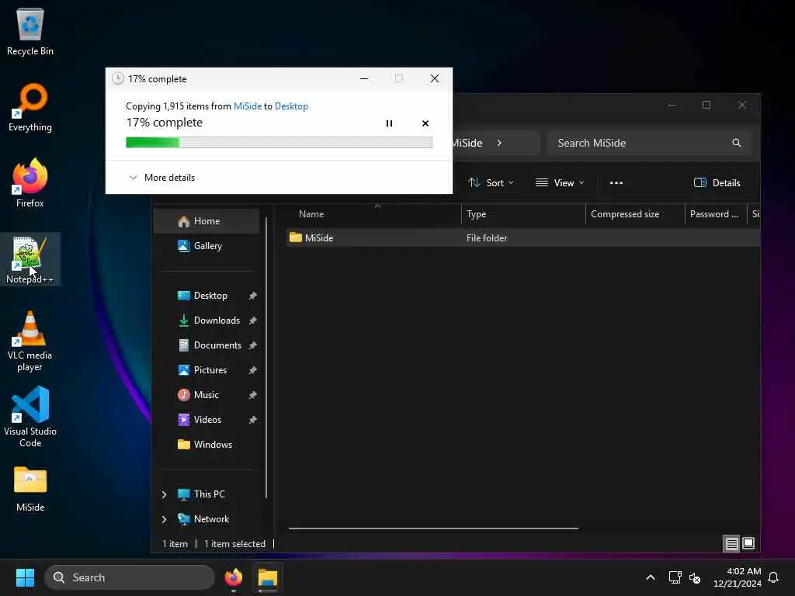
Task: Pause the file copy operation
Action: 389,123
